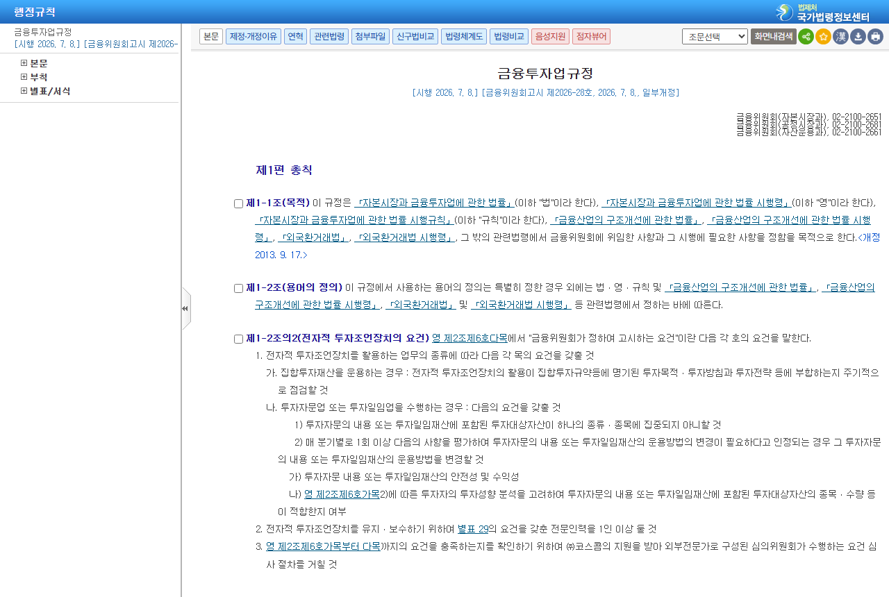The width and height of the screenshot is (889, 597).
Task: Click the sidebar 시행 2026. 7. 8. 고시 link
Action: [96, 44]
